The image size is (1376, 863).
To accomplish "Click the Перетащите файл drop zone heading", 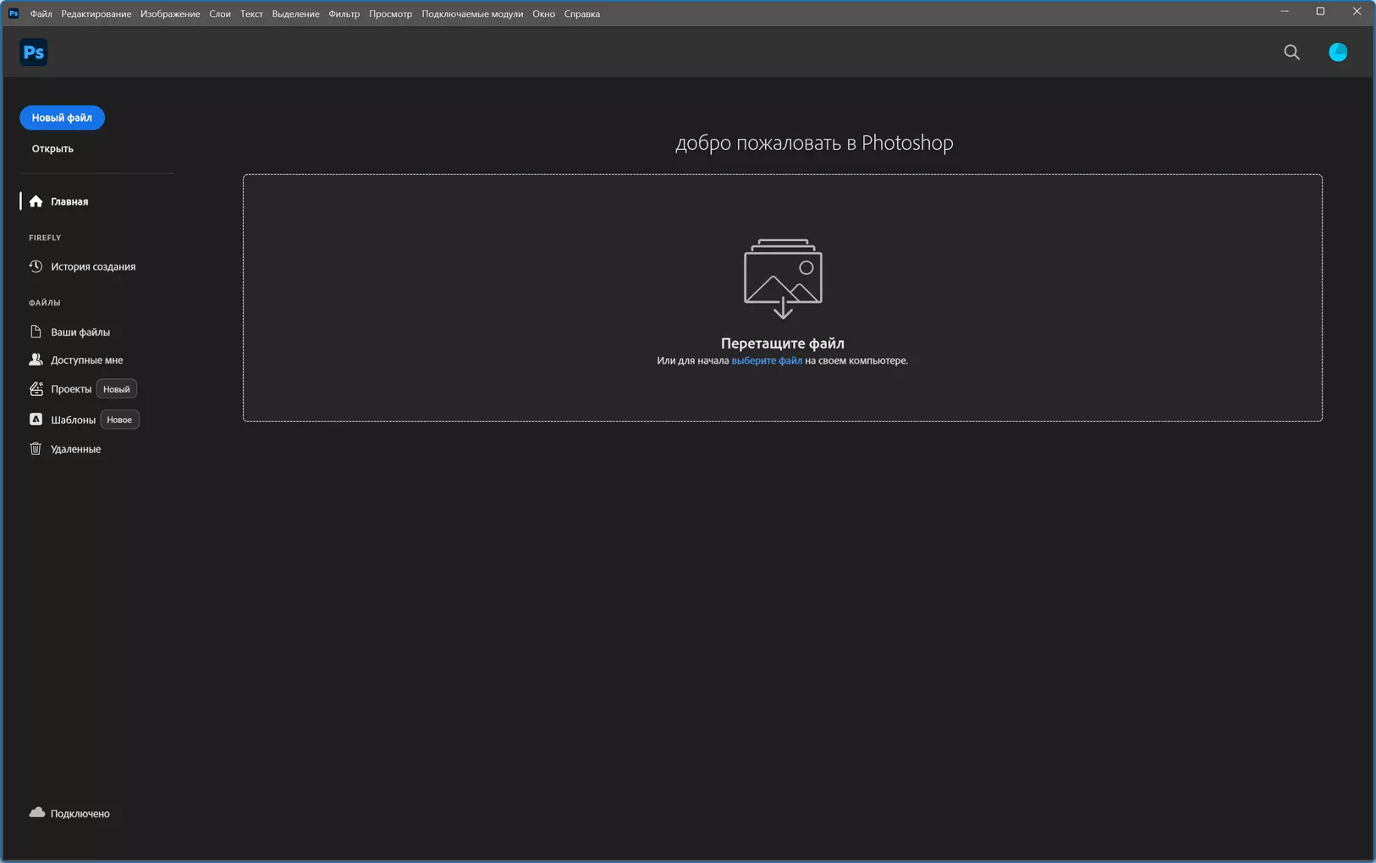I will [x=783, y=344].
